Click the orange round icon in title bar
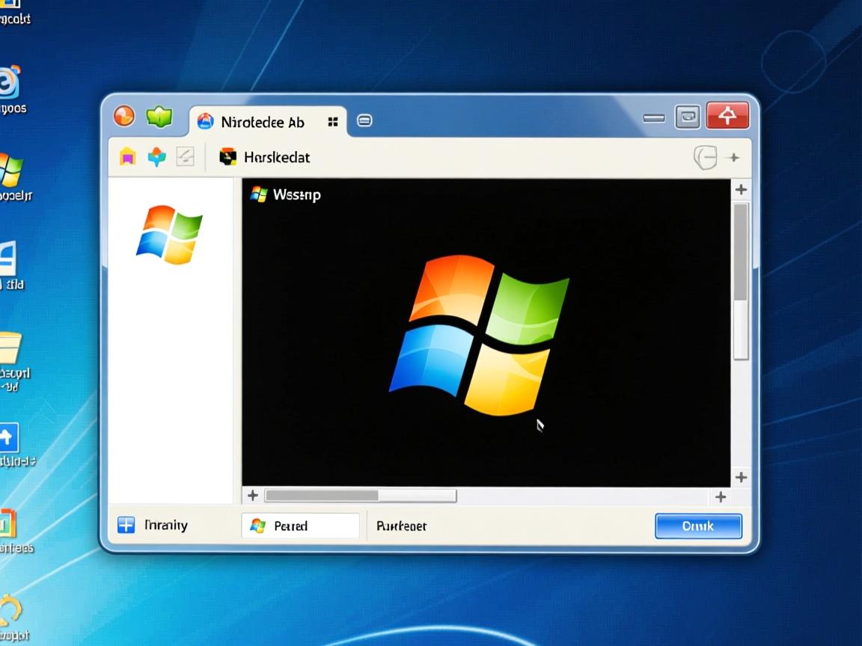The width and height of the screenshot is (862, 646). 123,117
